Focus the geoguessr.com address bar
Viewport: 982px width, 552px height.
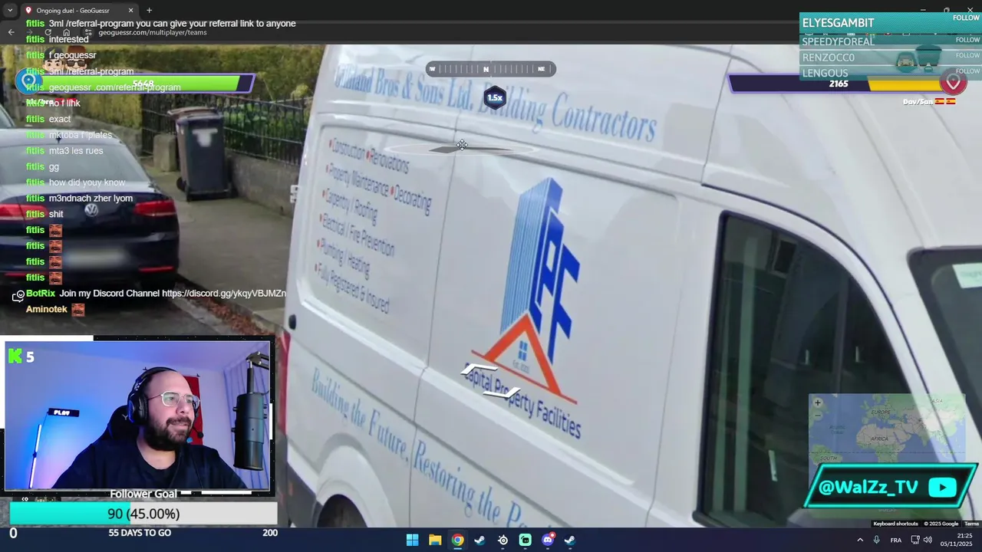pyautogui.click(x=153, y=32)
